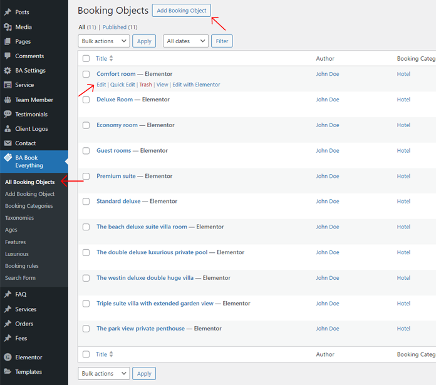This screenshot has width=436, height=385.
Task: Open Features submenu item
Action: pyautogui.click(x=15, y=242)
